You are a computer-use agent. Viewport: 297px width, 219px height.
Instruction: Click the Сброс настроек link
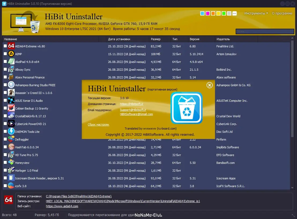(98, 124)
